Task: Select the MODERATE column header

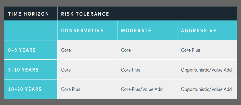Action: [x=147, y=30]
